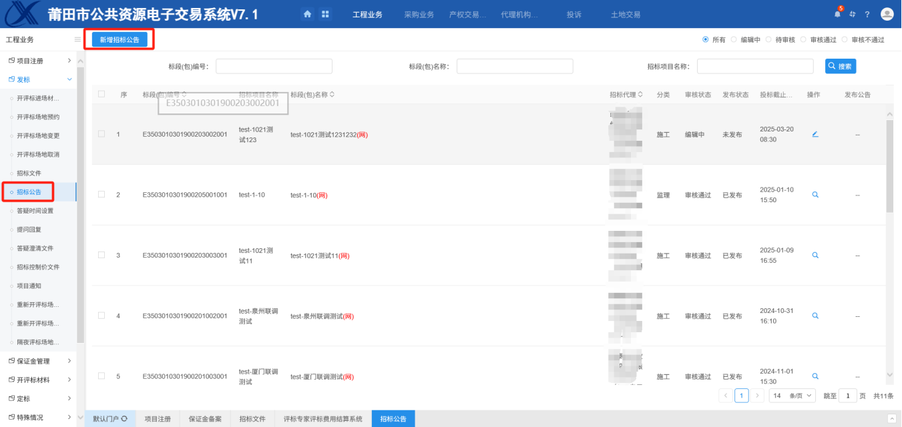The height and width of the screenshot is (427, 902).
Task: Click the help question mark icon
Action: point(867,14)
